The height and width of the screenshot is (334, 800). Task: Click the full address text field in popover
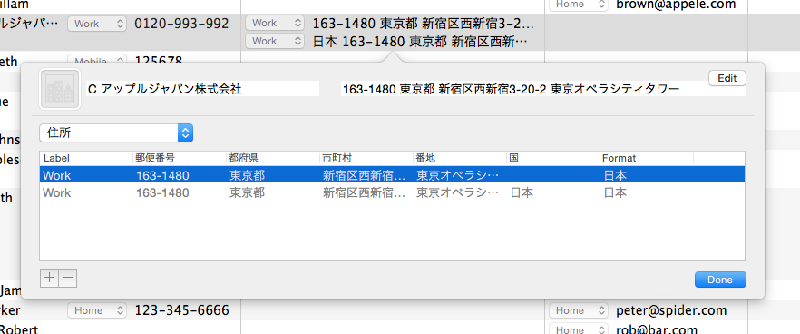tap(543, 89)
